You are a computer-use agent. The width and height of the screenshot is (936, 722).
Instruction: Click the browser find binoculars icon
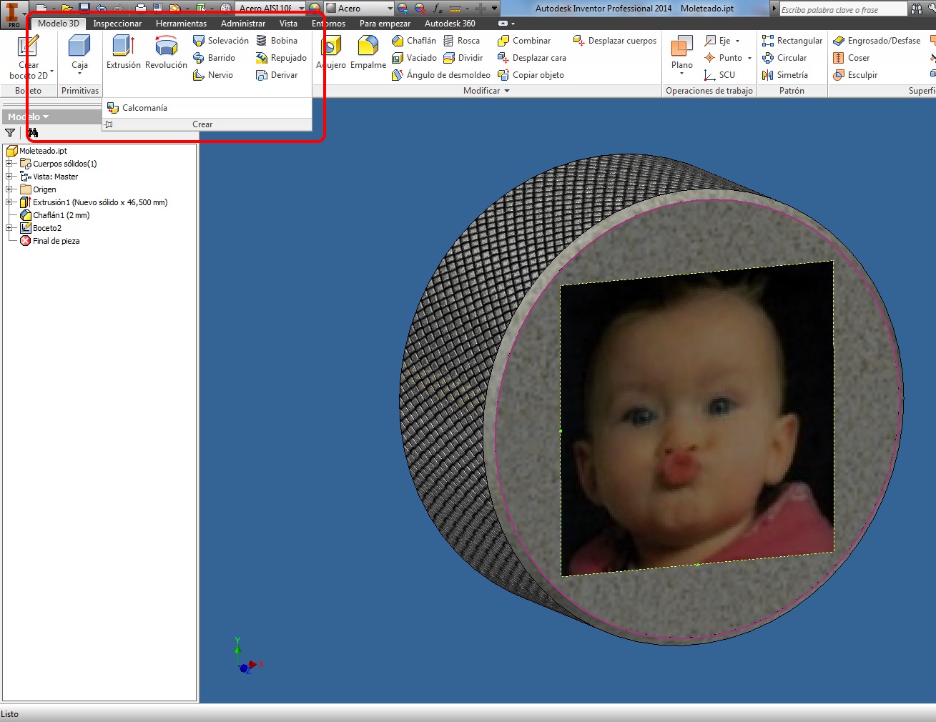[x=33, y=133]
